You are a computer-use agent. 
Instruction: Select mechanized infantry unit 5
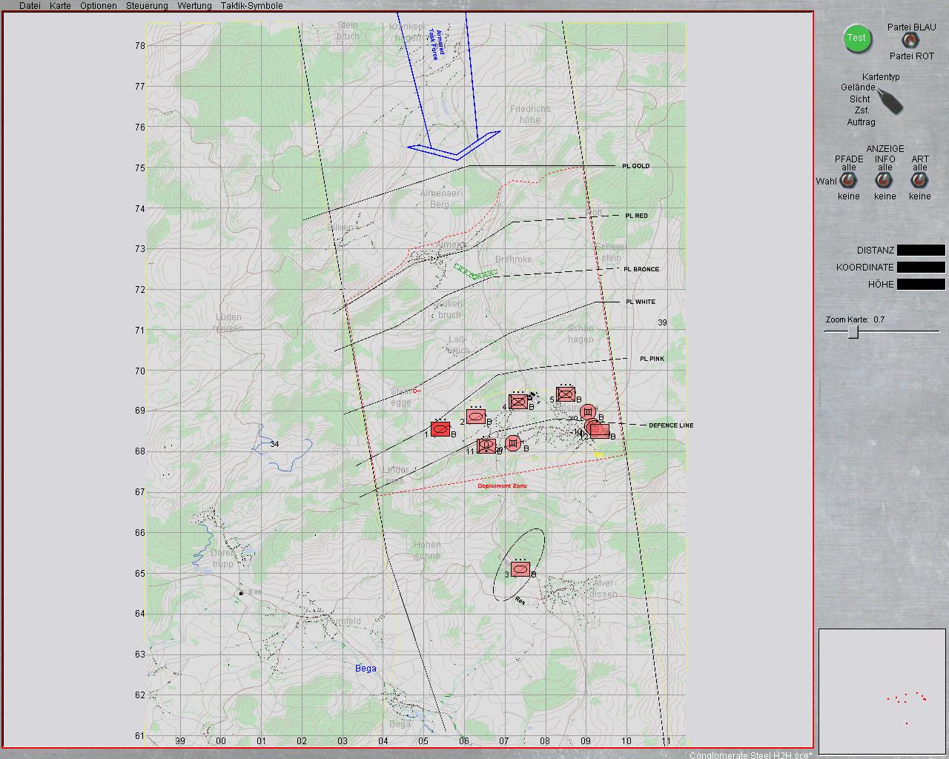[x=566, y=395]
